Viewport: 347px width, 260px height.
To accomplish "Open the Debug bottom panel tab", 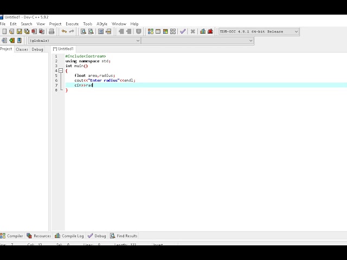I will click(97, 236).
